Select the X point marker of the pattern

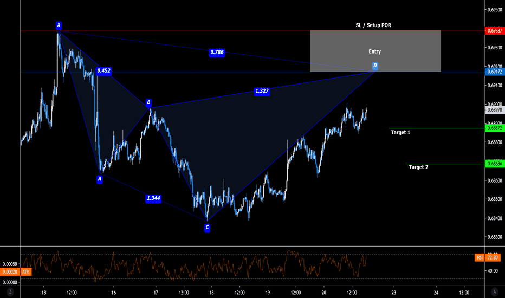(59, 25)
